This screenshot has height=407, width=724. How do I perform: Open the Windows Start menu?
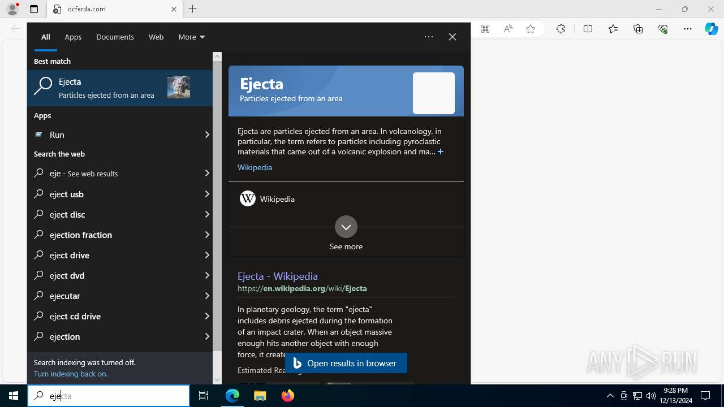pyautogui.click(x=14, y=396)
